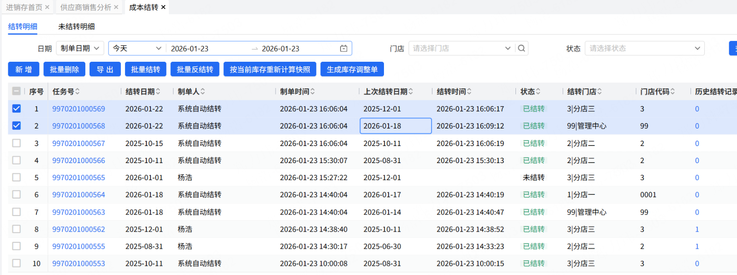Screen dimensions: 737x275
Task: Click the store search magnifier icon
Action: point(521,48)
